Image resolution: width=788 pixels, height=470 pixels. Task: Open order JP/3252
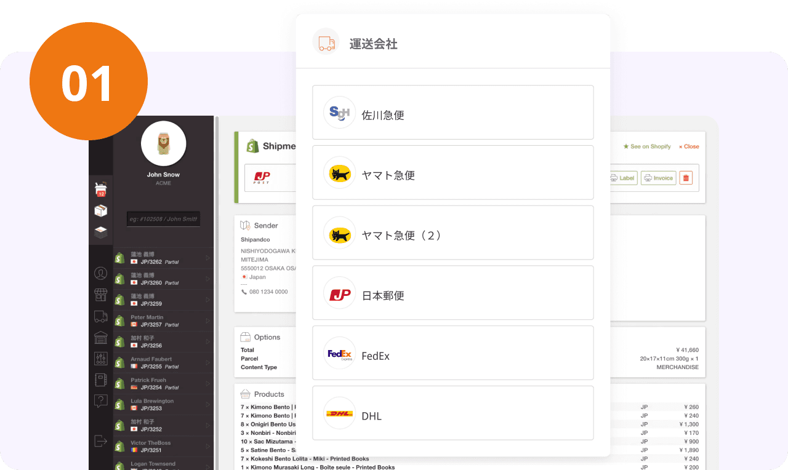click(163, 425)
